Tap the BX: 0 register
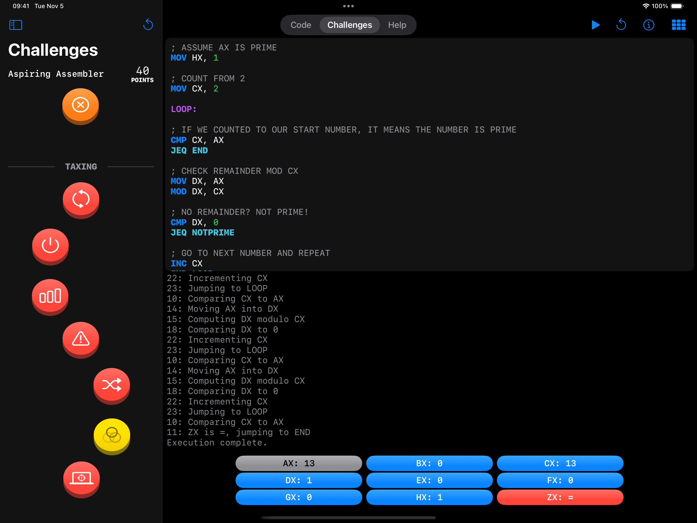The width and height of the screenshot is (697, 523). (x=429, y=463)
